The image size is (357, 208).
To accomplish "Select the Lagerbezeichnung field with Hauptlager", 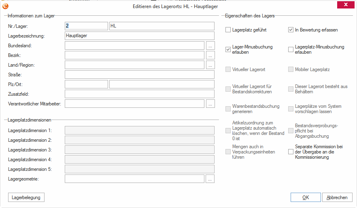I will (139, 36).
